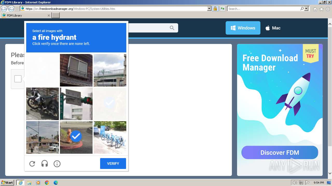Open volume control in system tray
This screenshot has height=186, width=332.
(295, 183)
